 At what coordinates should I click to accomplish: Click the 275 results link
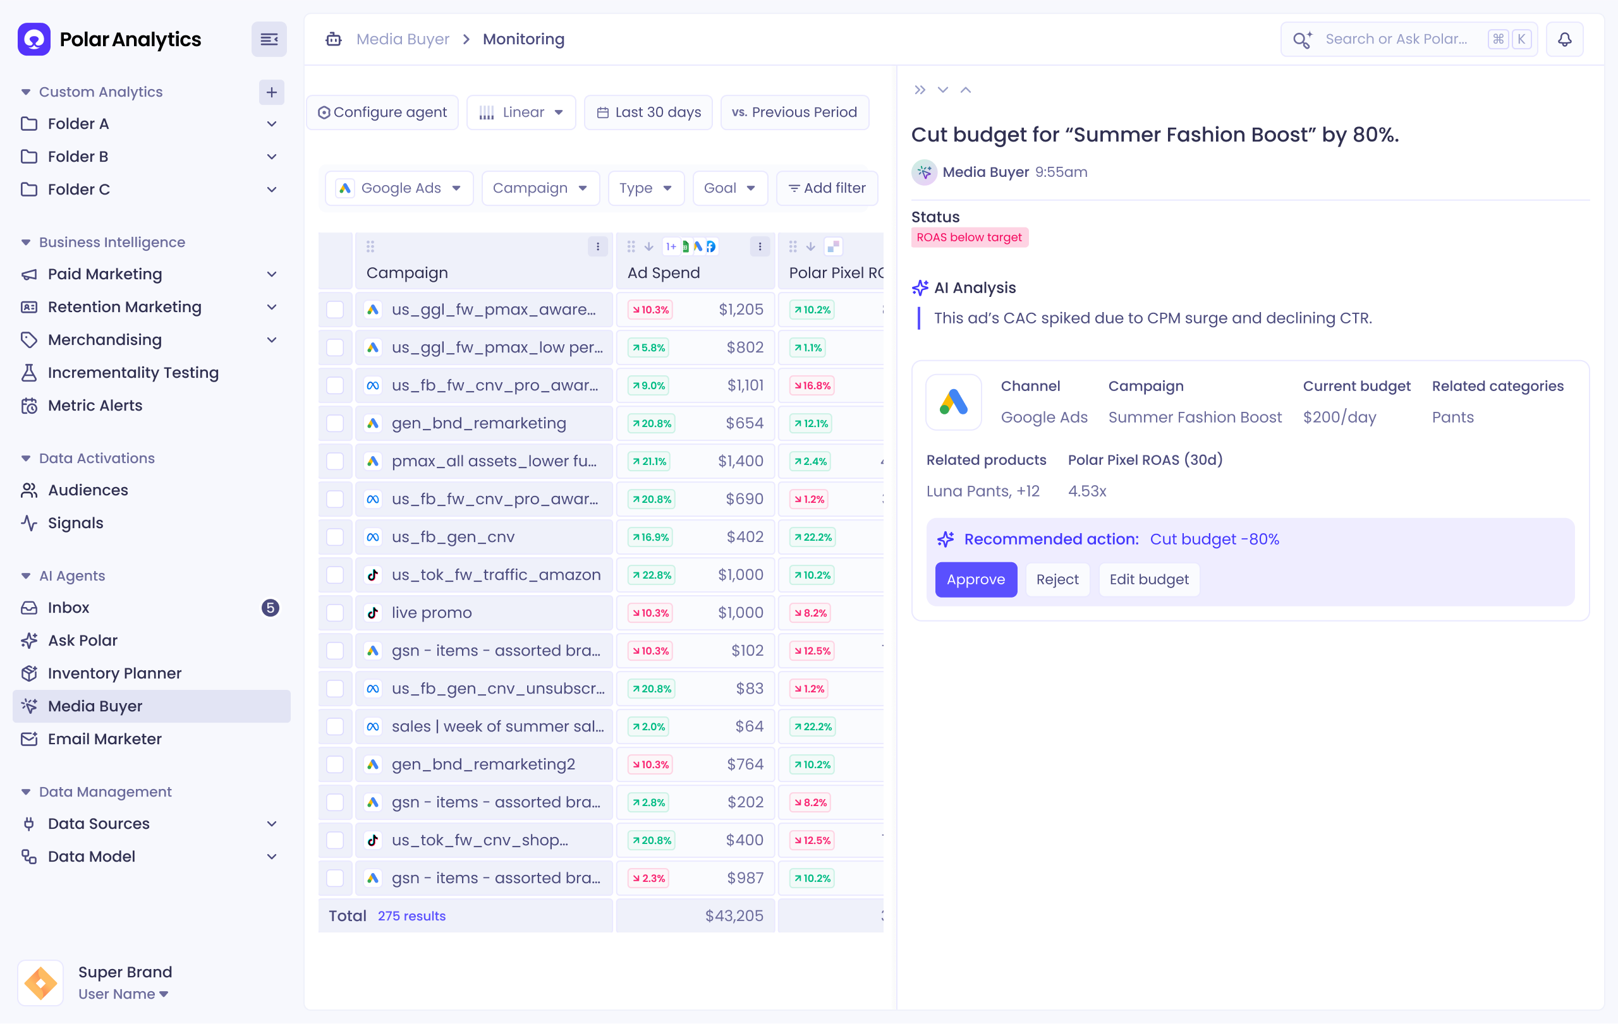[411, 916]
